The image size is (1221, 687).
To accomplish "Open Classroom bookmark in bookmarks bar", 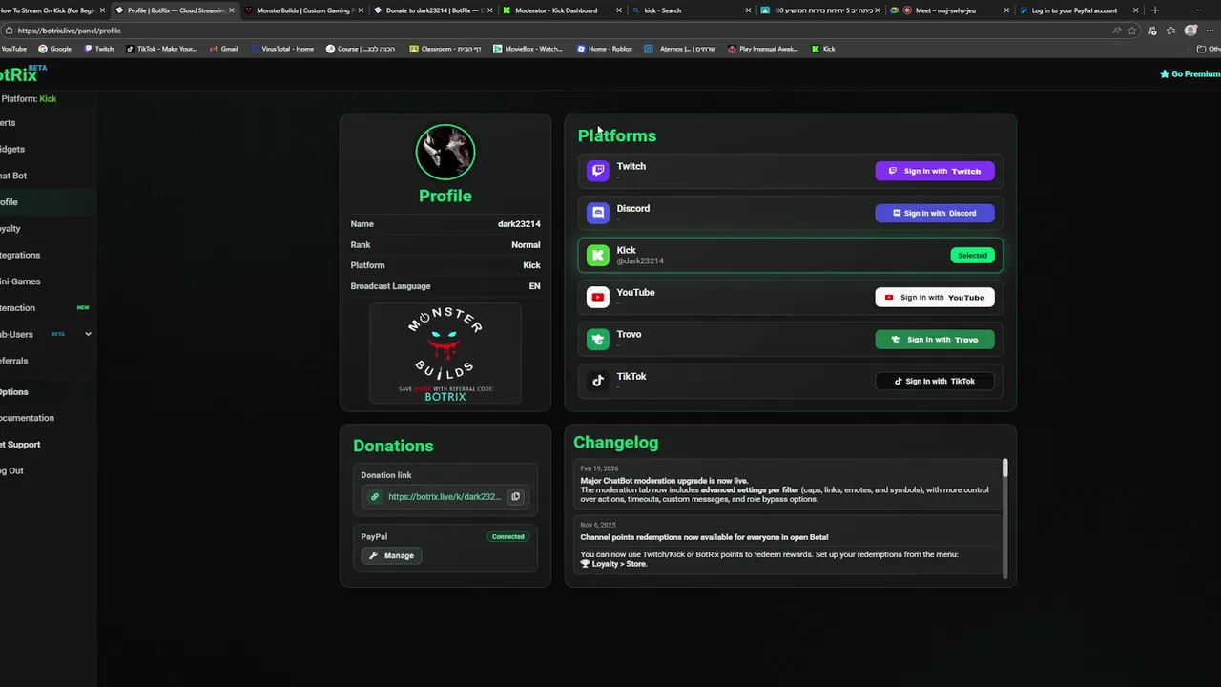I will (x=445, y=49).
